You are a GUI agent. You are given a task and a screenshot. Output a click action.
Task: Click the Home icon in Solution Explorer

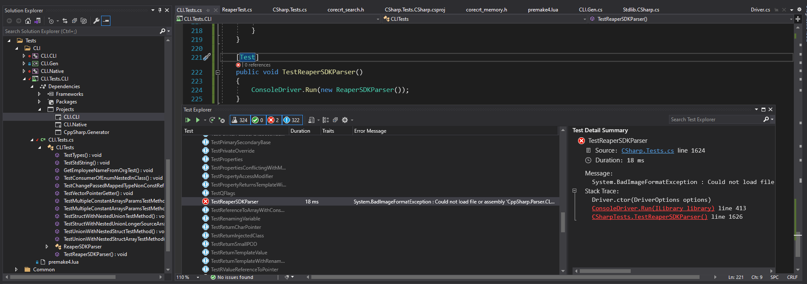coord(28,21)
